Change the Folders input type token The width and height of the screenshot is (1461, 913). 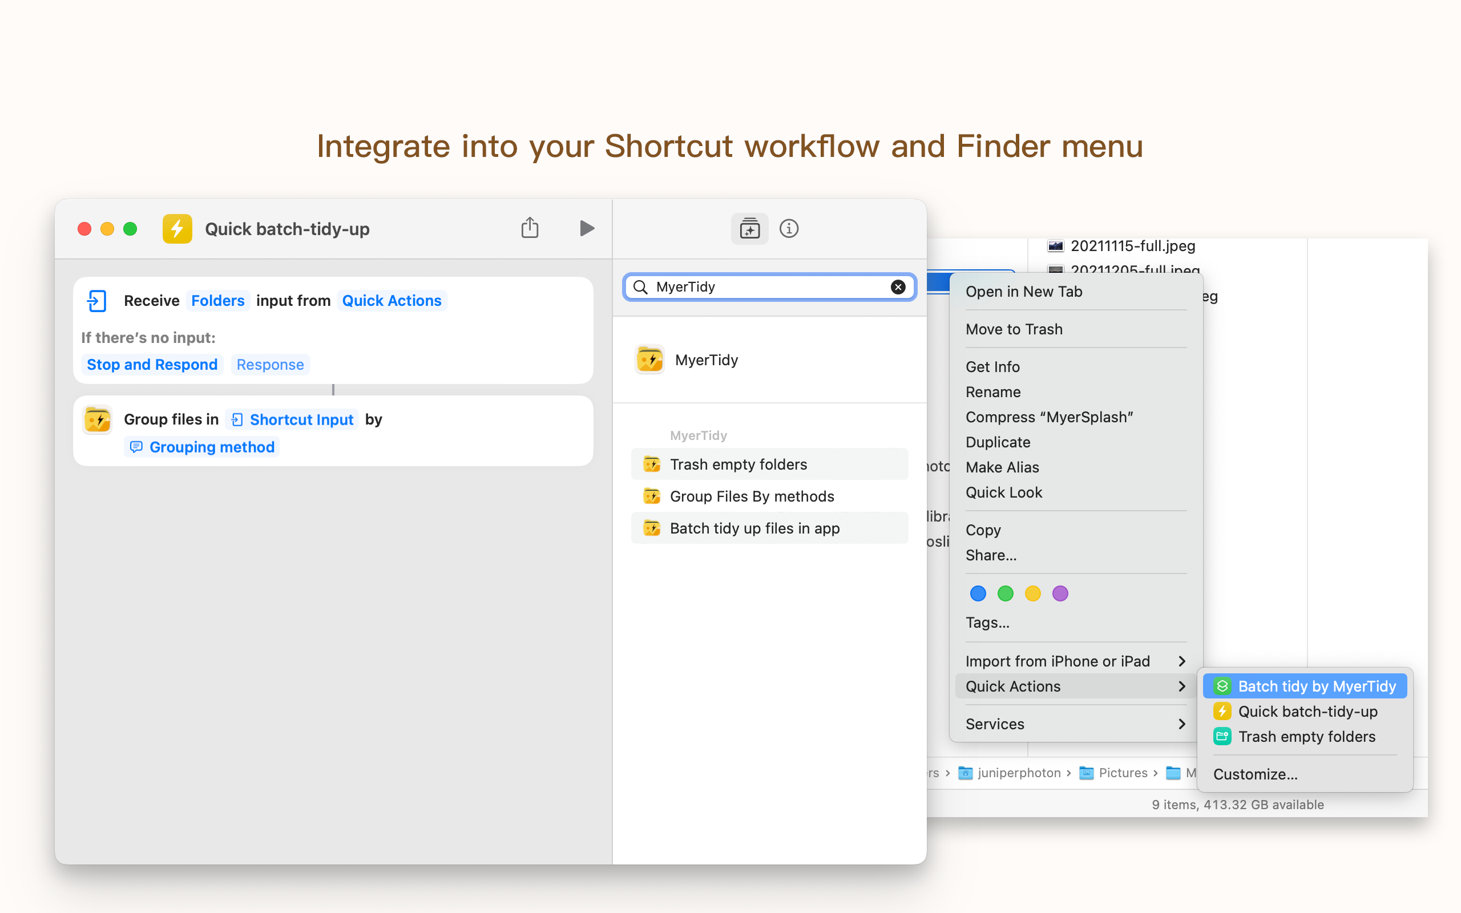[217, 301]
